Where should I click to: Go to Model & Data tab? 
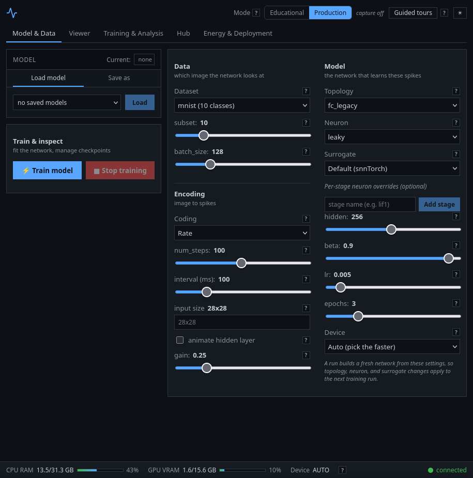[x=34, y=33]
